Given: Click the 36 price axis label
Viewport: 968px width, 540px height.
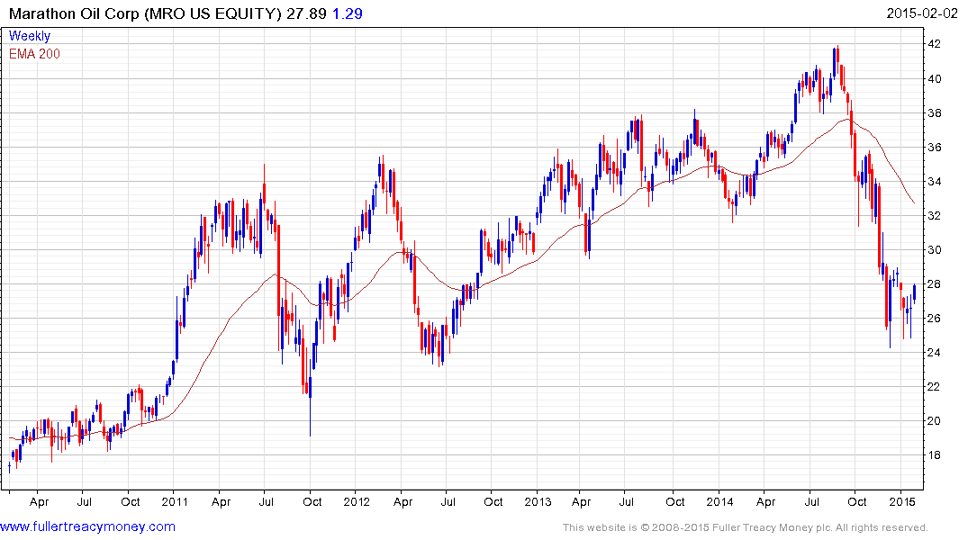Looking at the screenshot, I should (934, 147).
